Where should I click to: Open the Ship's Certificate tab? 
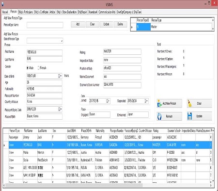point(41,12)
